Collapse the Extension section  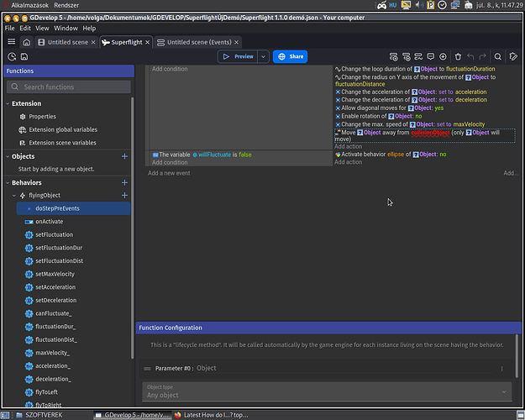click(8, 104)
